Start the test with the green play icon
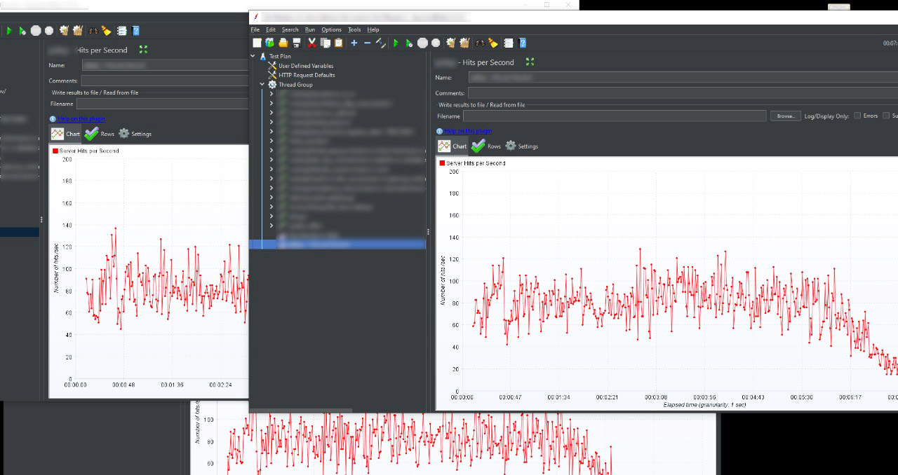Viewport: 898px width, 475px height. click(x=396, y=43)
